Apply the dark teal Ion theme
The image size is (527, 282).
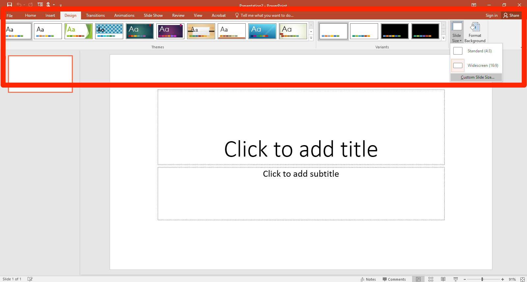140,31
